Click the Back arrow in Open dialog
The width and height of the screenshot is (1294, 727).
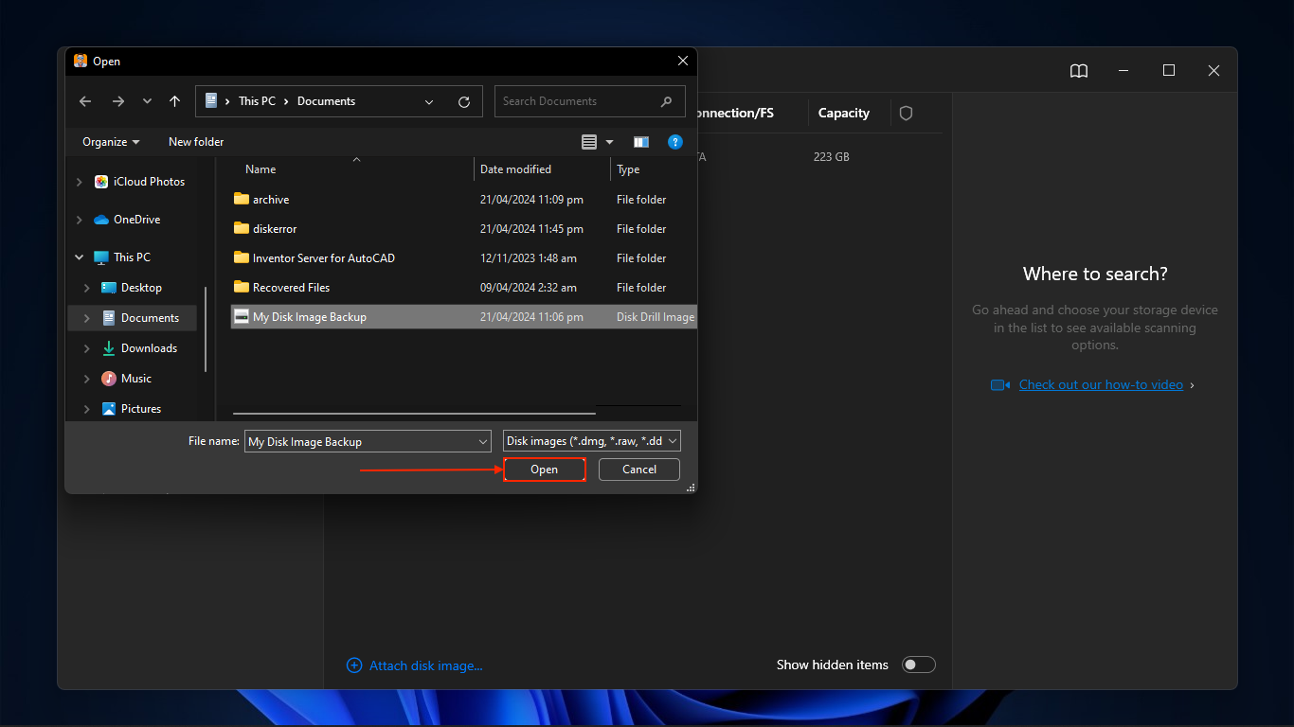(85, 101)
